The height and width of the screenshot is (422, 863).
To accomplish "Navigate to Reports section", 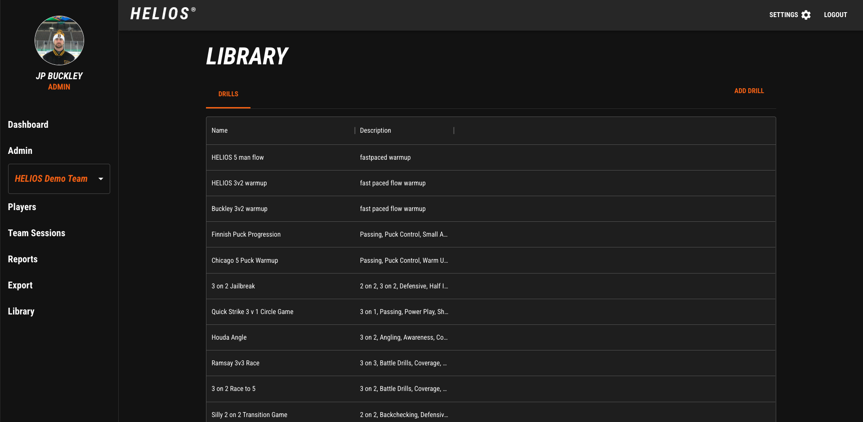I will pos(22,259).
